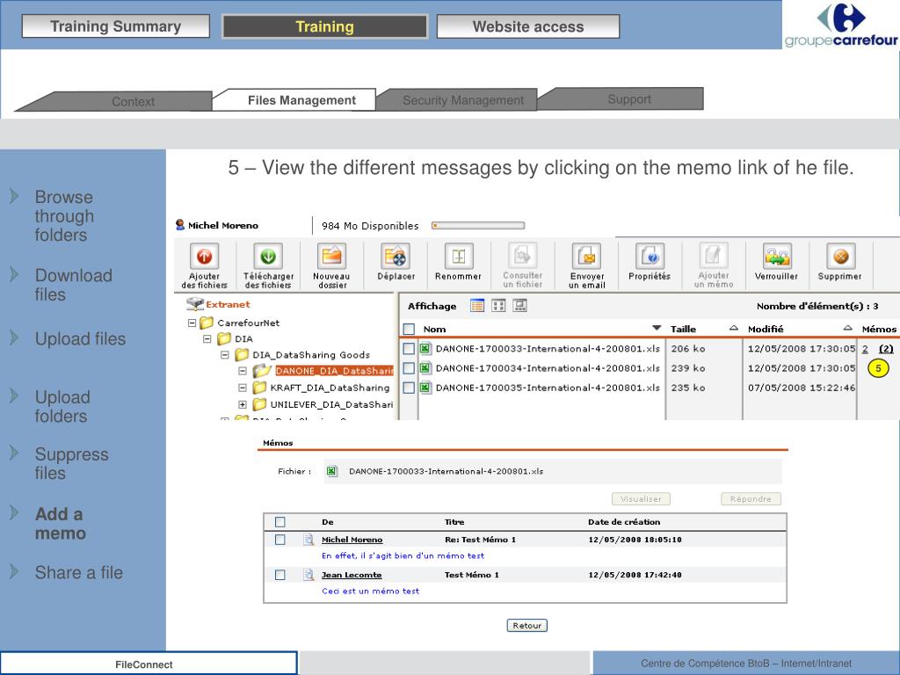900x675 pixels.
Task: Click the Retour button
Action: tap(527, 625)
